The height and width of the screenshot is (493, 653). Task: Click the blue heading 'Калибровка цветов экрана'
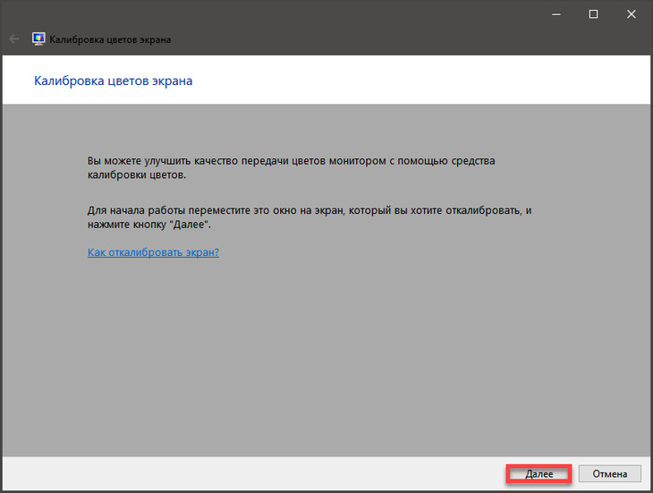(x=113, y=81)
